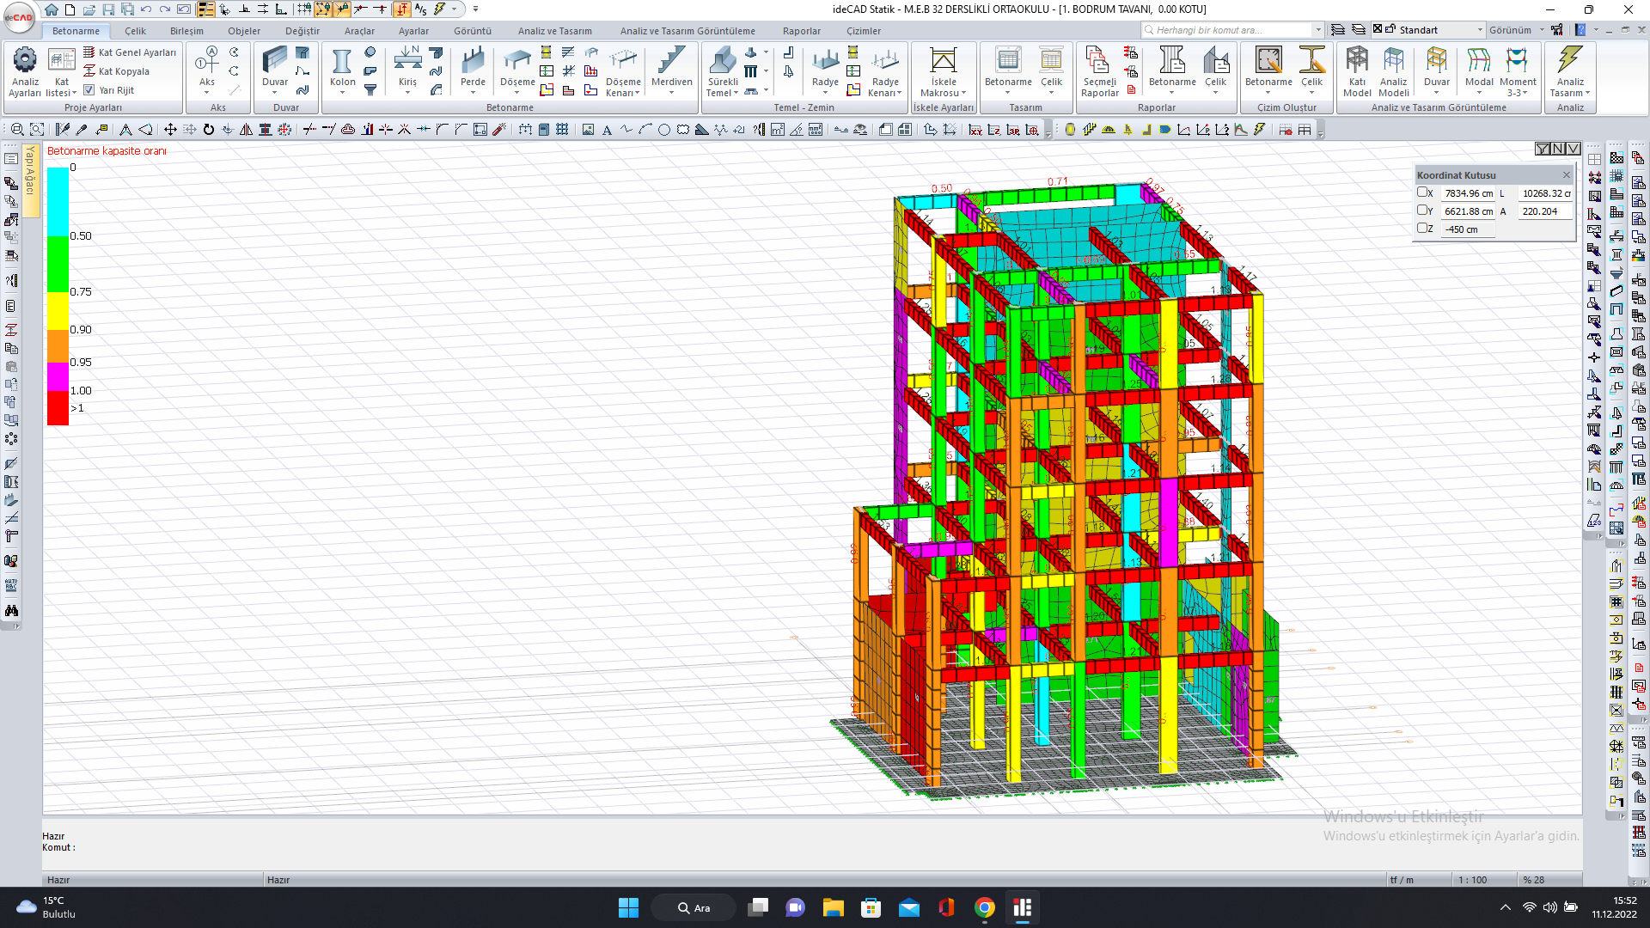The height and width of the screenshot is (928, 1650).
Task: Expand the Kat listesi dropdown arrow
Action: click(75, 93)
